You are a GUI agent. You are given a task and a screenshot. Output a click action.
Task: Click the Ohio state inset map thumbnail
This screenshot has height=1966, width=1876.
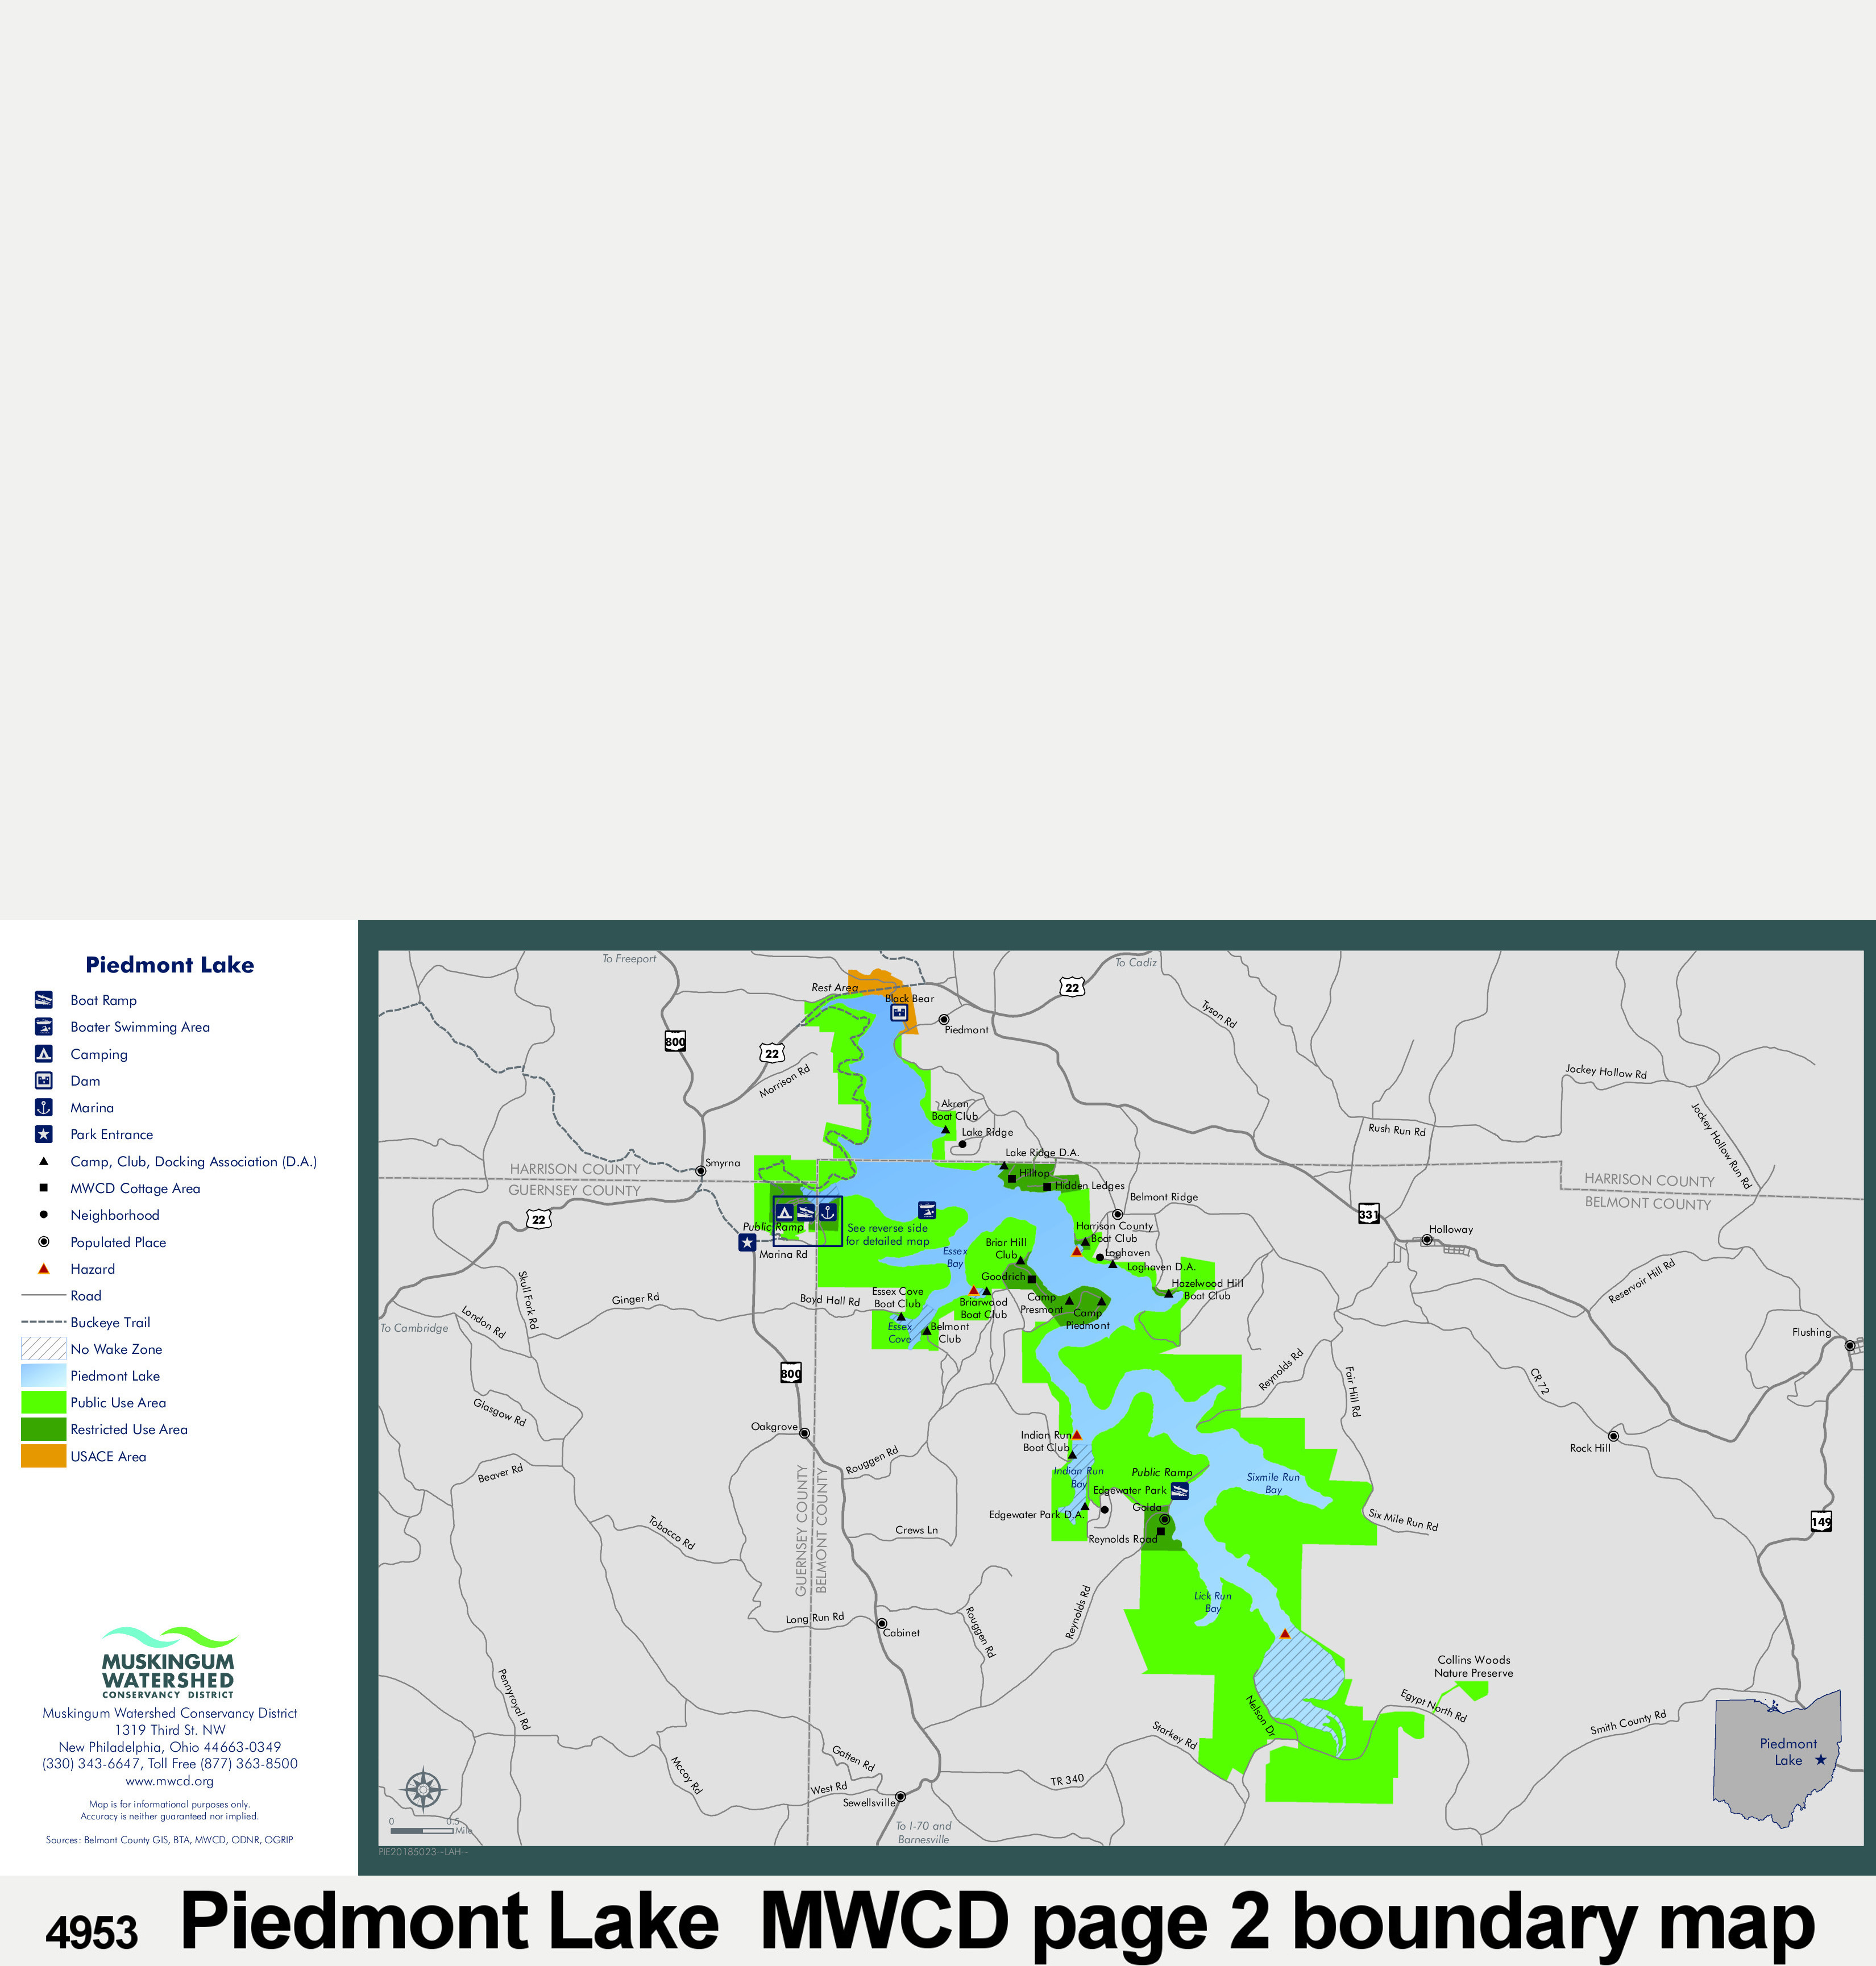click(x=1778, y=1757)
